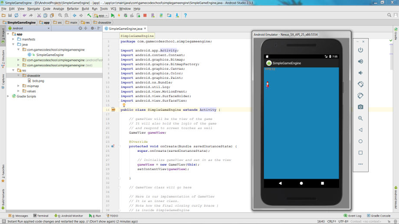Select bob.png in the project tree
This screenshot has width=399, height=224.
(x=38, y=81)
